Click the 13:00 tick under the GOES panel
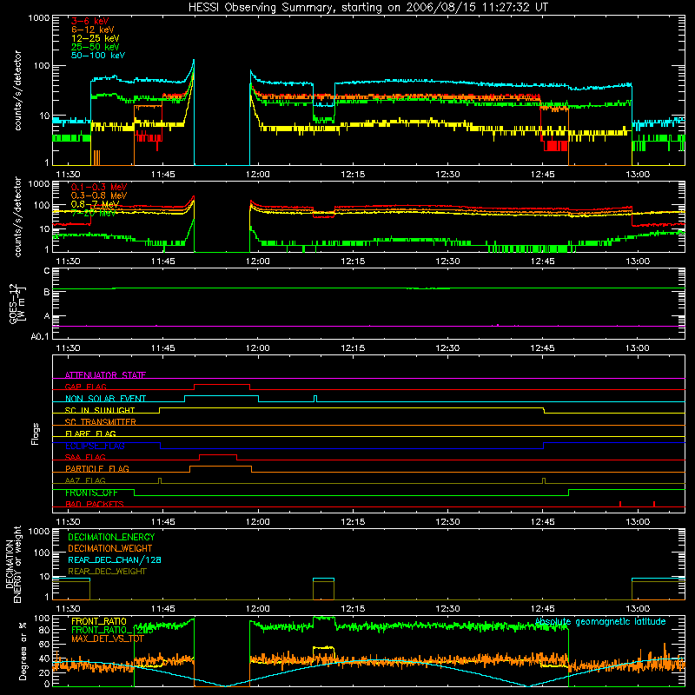 coord(638,348)
